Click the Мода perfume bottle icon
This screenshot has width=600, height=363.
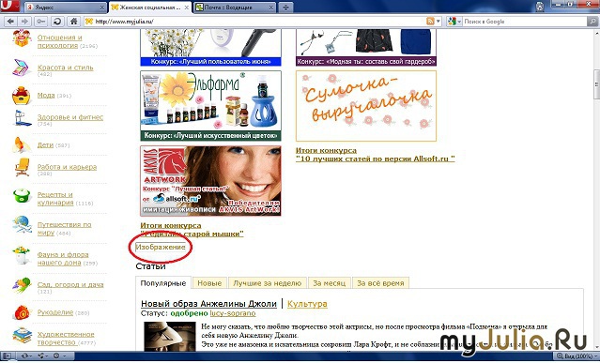[x=22, y=96]
